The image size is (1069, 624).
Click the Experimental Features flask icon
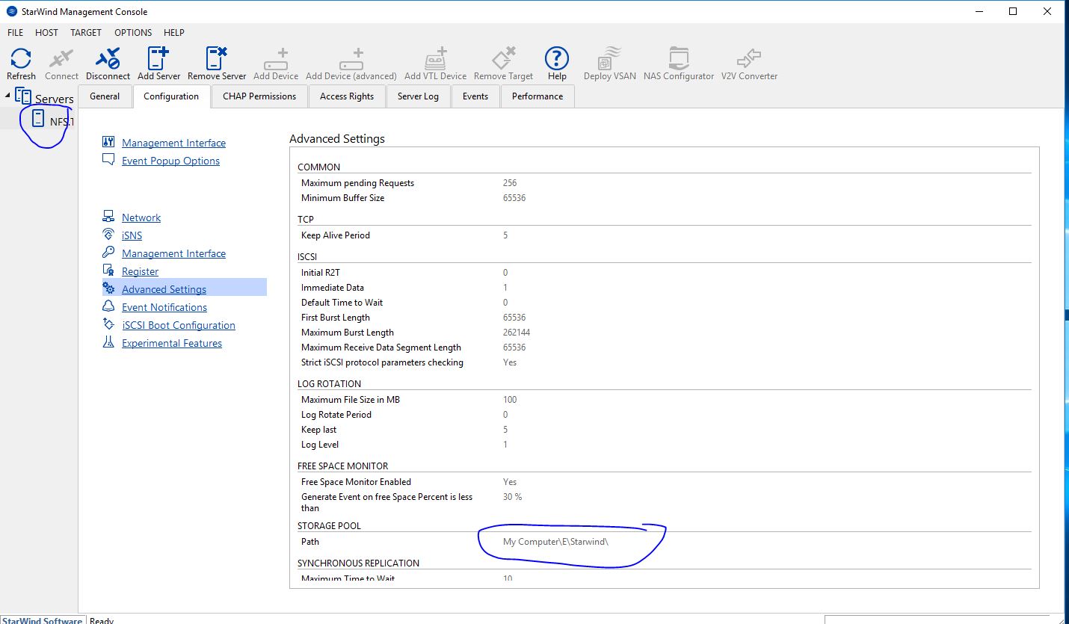tap(108, 342)
